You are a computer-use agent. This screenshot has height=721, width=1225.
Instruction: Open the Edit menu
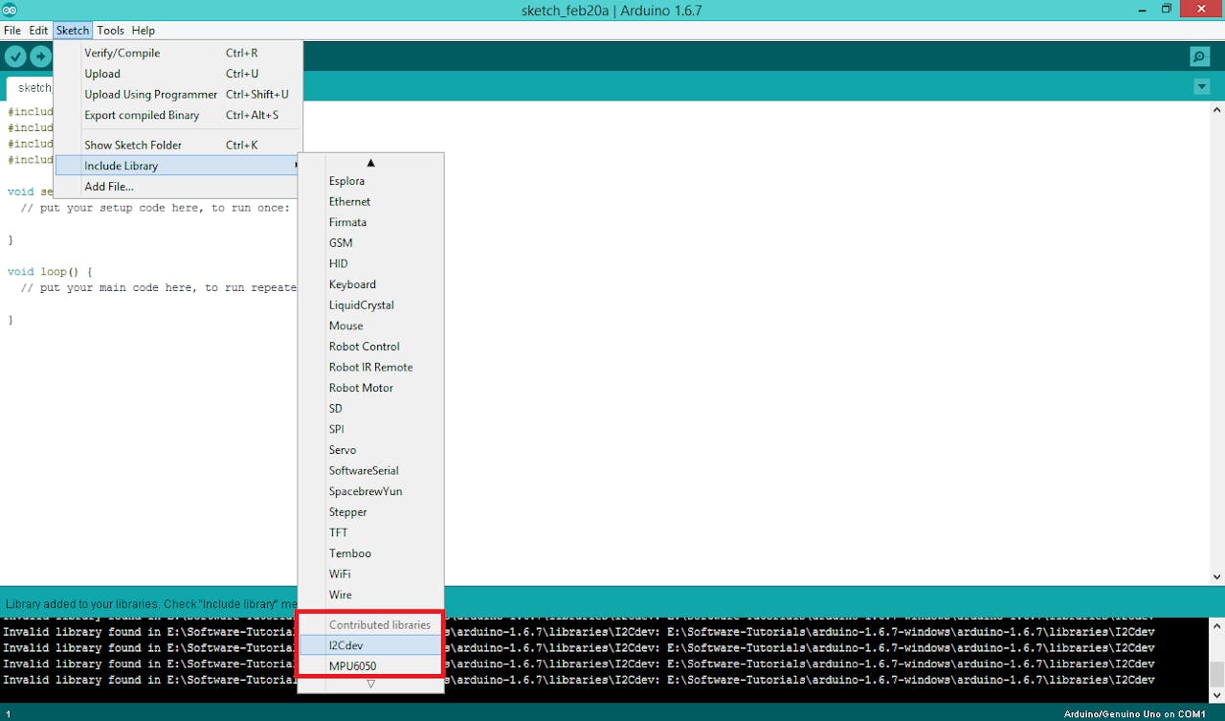click(x=38, y=31)
